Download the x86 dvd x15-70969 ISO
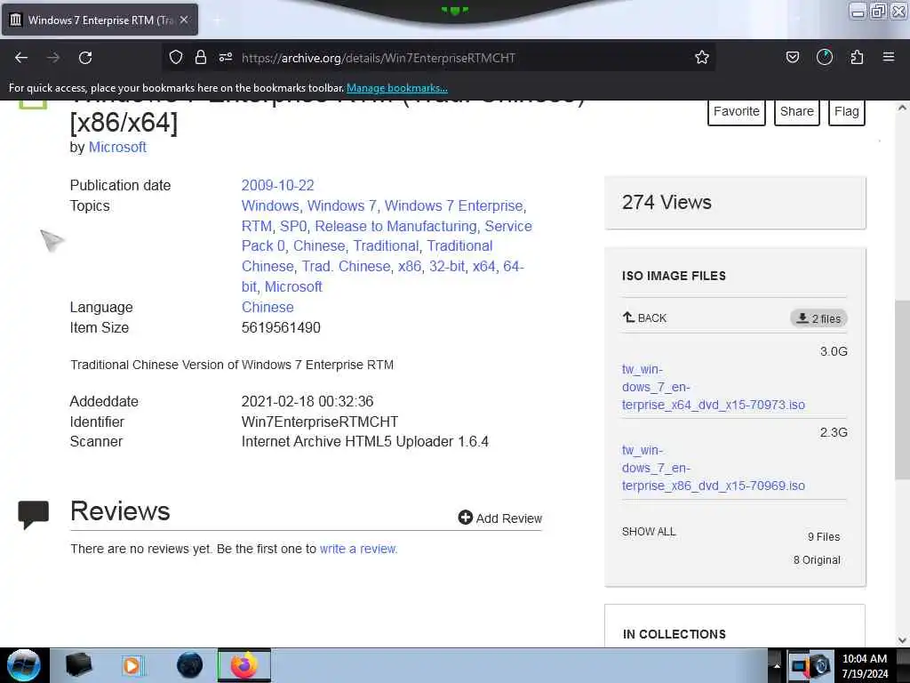This screenshot has height=683, width=910. (714, 468)
